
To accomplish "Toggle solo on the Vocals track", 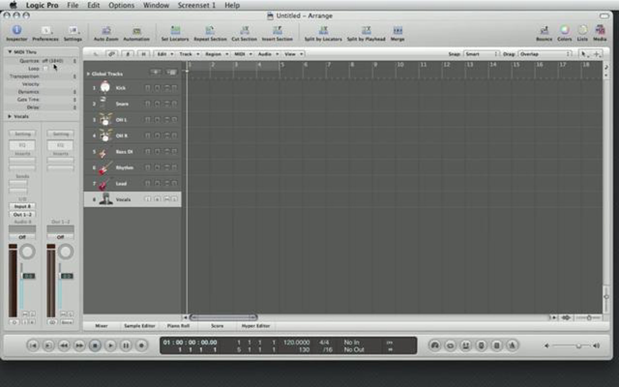I will pyautogui.click(x=175, y=199).
